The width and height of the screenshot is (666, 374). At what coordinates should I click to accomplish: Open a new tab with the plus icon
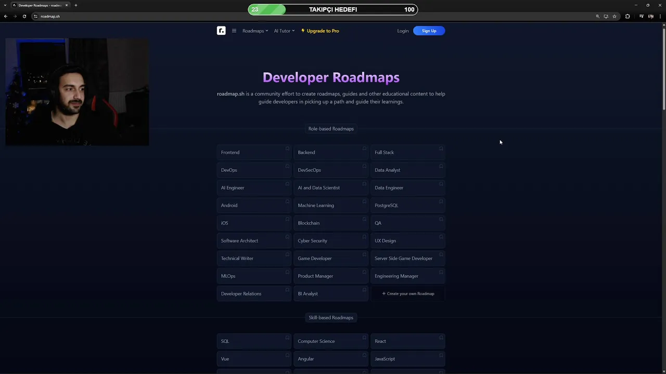click(76, 5)
